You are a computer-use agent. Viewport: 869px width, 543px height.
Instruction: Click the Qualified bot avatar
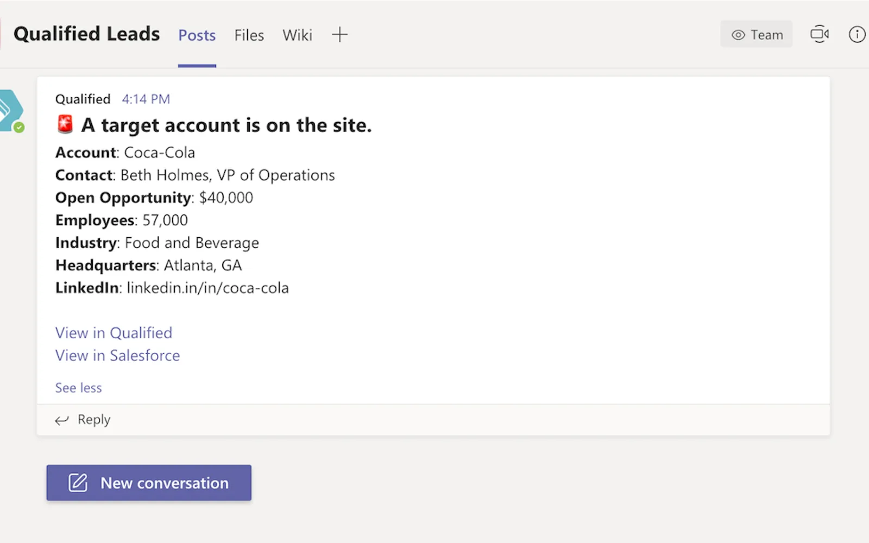pyautogui.click(x=11, y=111)
